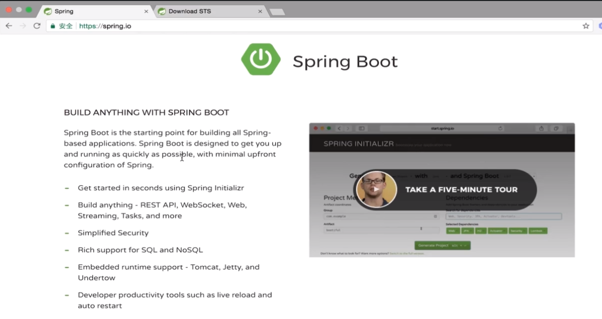
Task: Click the macOS red close window button
Action: tap(9, 10)
